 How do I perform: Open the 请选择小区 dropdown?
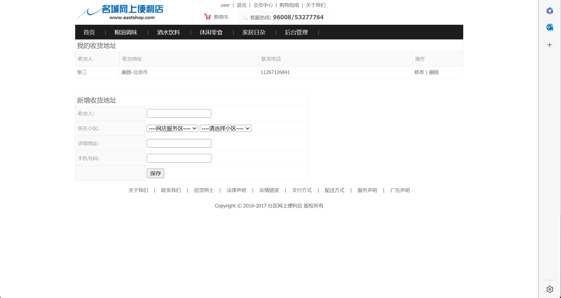click(225, 128)
